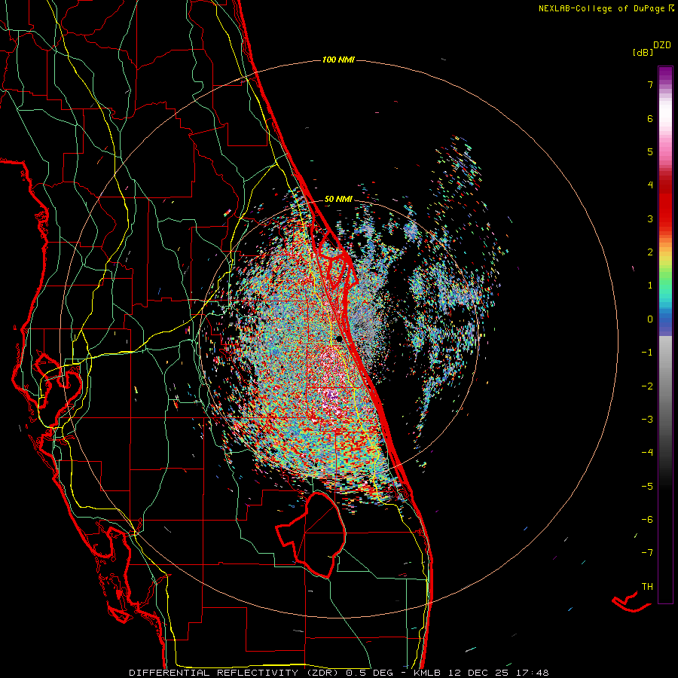678x678 pixels.
Task: Click the DZD color scale title
Action: (662, 45)
